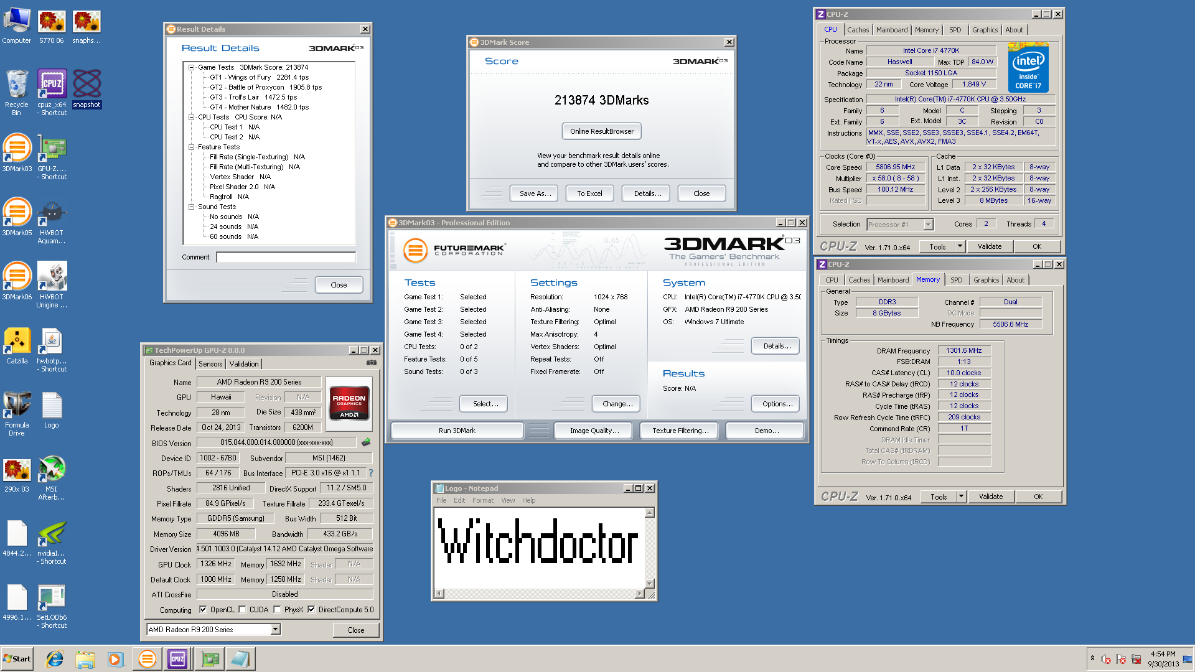Open Internet Explorer from taskbar
This screenshot has height=672, width=1195.
[x=55, y=659]
